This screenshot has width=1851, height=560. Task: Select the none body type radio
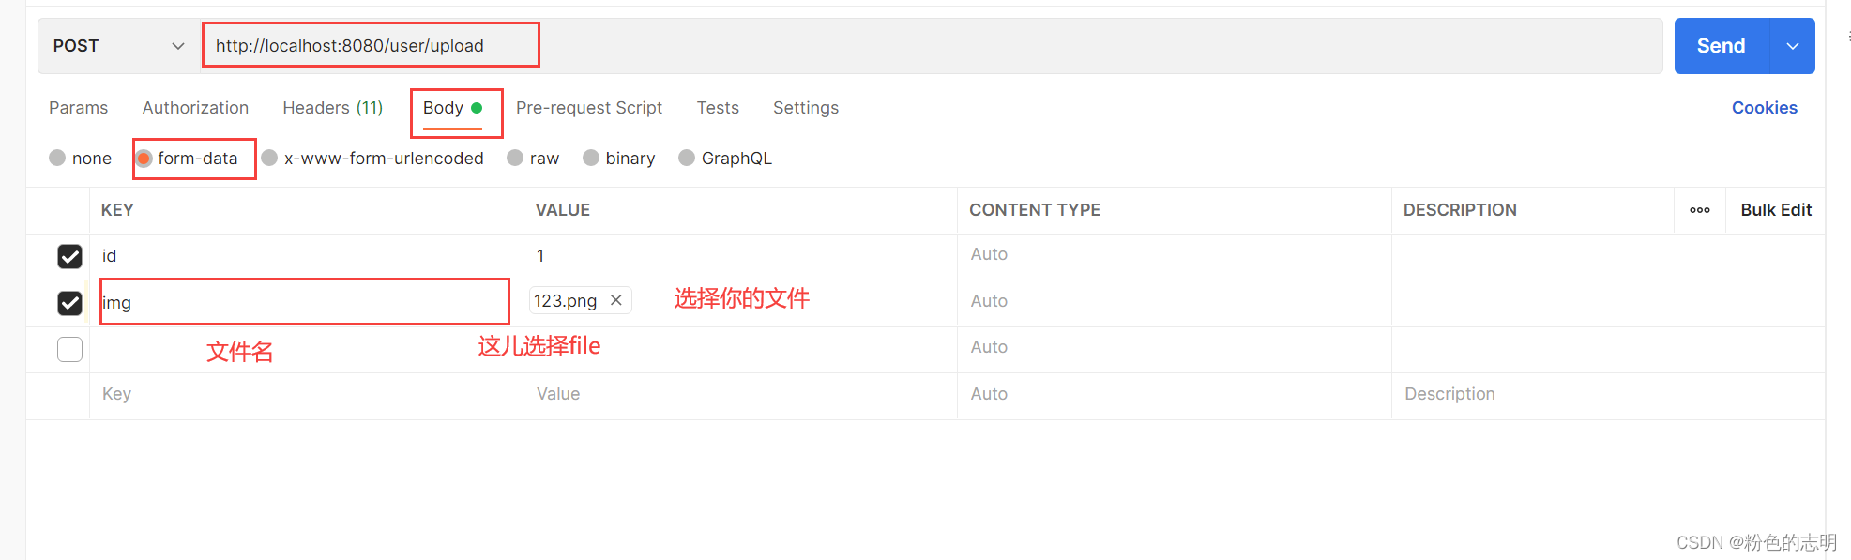[57, 158]
